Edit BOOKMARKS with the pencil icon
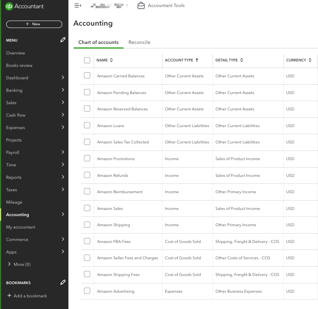The image size is (318, 309). tap(63, 282)
